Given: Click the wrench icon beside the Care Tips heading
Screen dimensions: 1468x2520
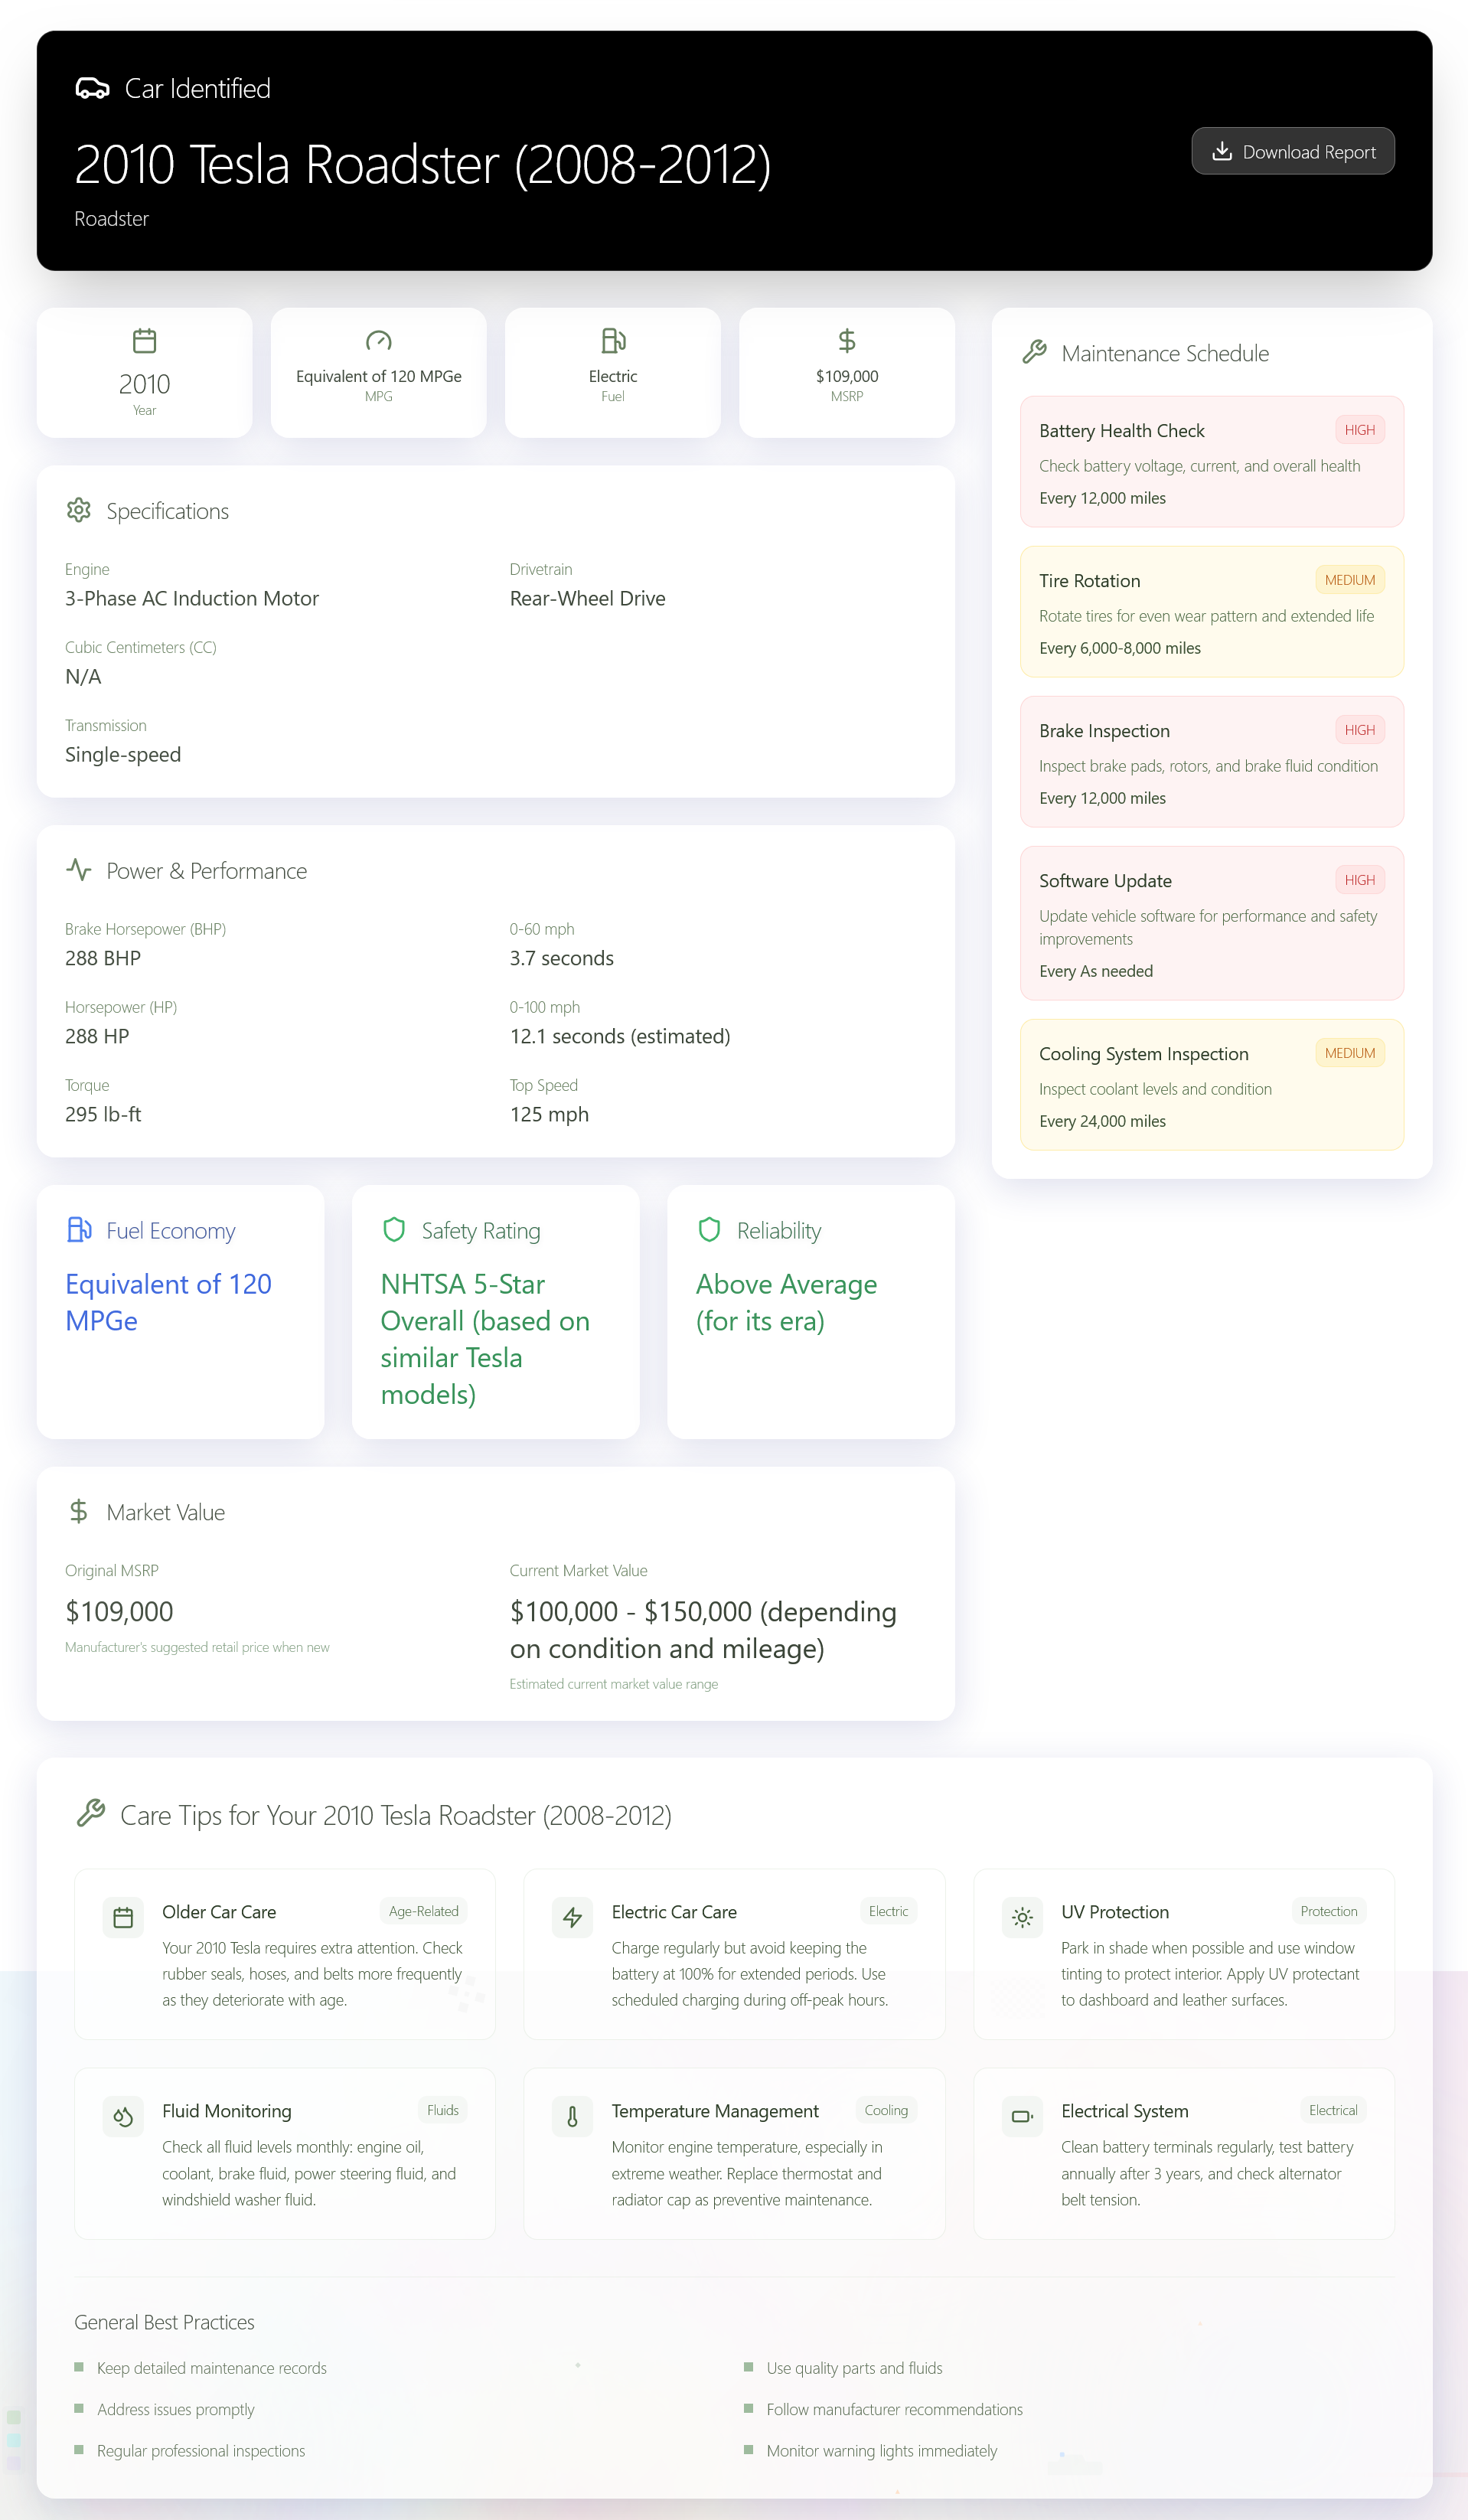Looking at the screenshot, I should click(x=91, y=1813).
